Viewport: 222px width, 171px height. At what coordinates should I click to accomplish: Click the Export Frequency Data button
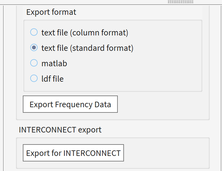[70, 104]
